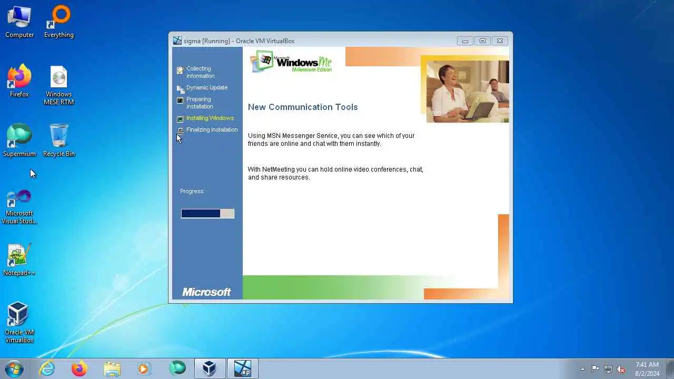Click the network status tray icon
This screenshot has height=379, width=674.
pyautogui.click(x=608, y=369)
